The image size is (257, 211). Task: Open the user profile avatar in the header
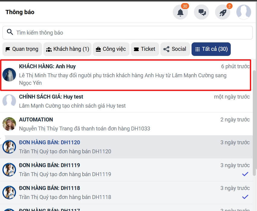coord(243,12)
